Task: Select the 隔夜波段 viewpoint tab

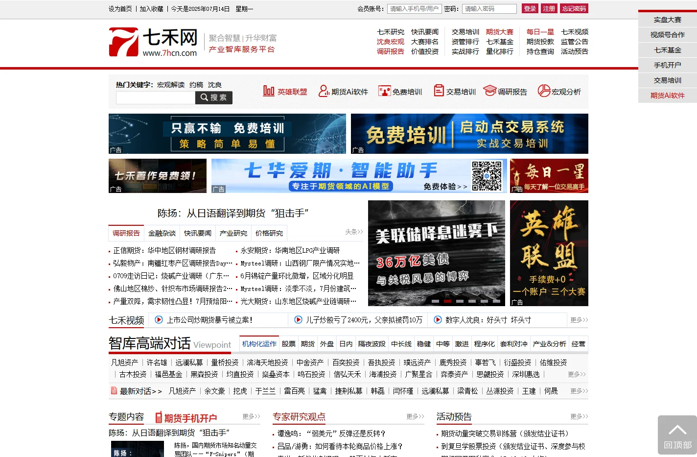Action: 372,344
